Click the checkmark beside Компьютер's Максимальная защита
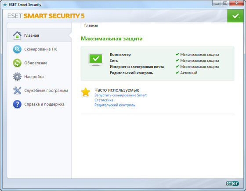246x191 pixels. (177, 54)
